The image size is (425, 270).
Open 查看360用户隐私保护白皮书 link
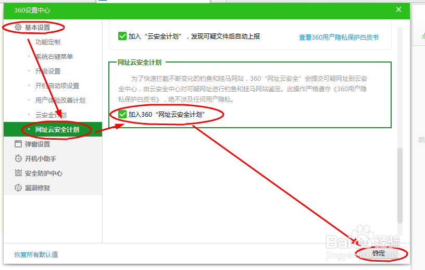(x=339, y=38)
